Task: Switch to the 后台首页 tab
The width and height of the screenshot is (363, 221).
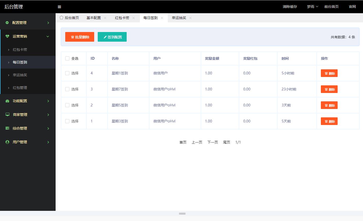Action: pyautogui.click(x=69, y=18)
